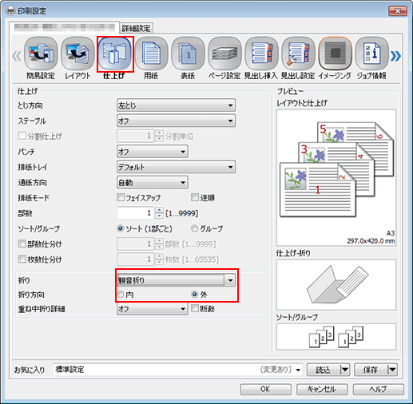Toggle the 分割仕上げ checkbox
This screenshot has width=413, height=404.
tap(22, 136)
